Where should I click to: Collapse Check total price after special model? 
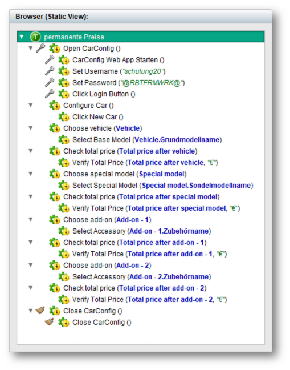tap(31, 197)
